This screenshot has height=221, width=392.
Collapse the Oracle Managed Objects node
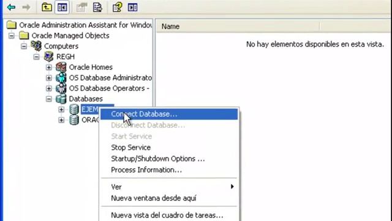coord(12,36)
